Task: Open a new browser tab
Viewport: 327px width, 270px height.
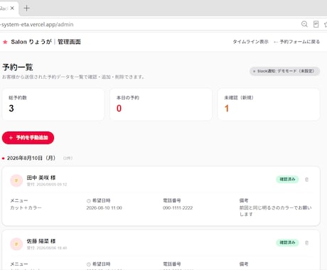Action: coord(27,9)
